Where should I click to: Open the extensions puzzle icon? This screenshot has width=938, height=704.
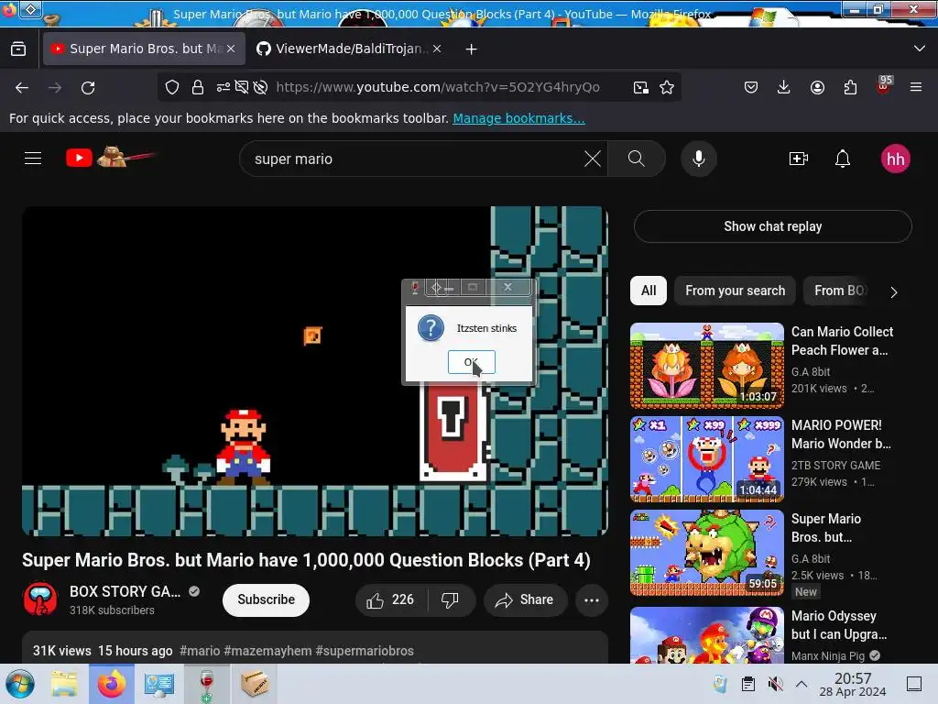pyautogui.click(x=850, y=87)
